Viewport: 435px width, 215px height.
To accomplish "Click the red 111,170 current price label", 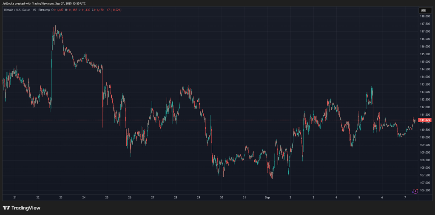I will tap(425, 120).
